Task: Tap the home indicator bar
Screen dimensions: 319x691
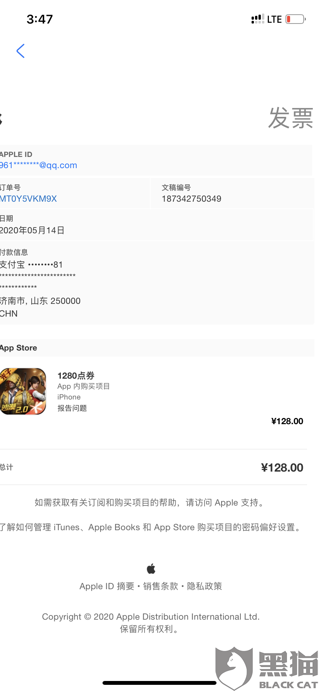Action: point(159,683)
